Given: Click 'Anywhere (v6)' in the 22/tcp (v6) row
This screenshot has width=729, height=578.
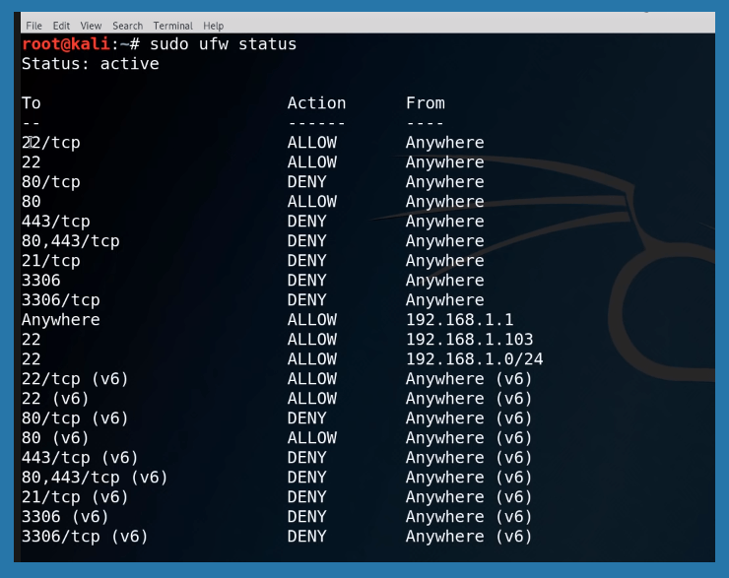Looking at the screenshot, I should [469, 379].
